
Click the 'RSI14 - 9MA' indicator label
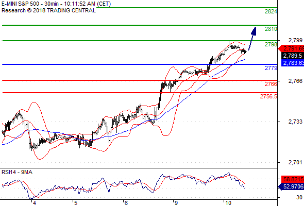click(17, 172)
